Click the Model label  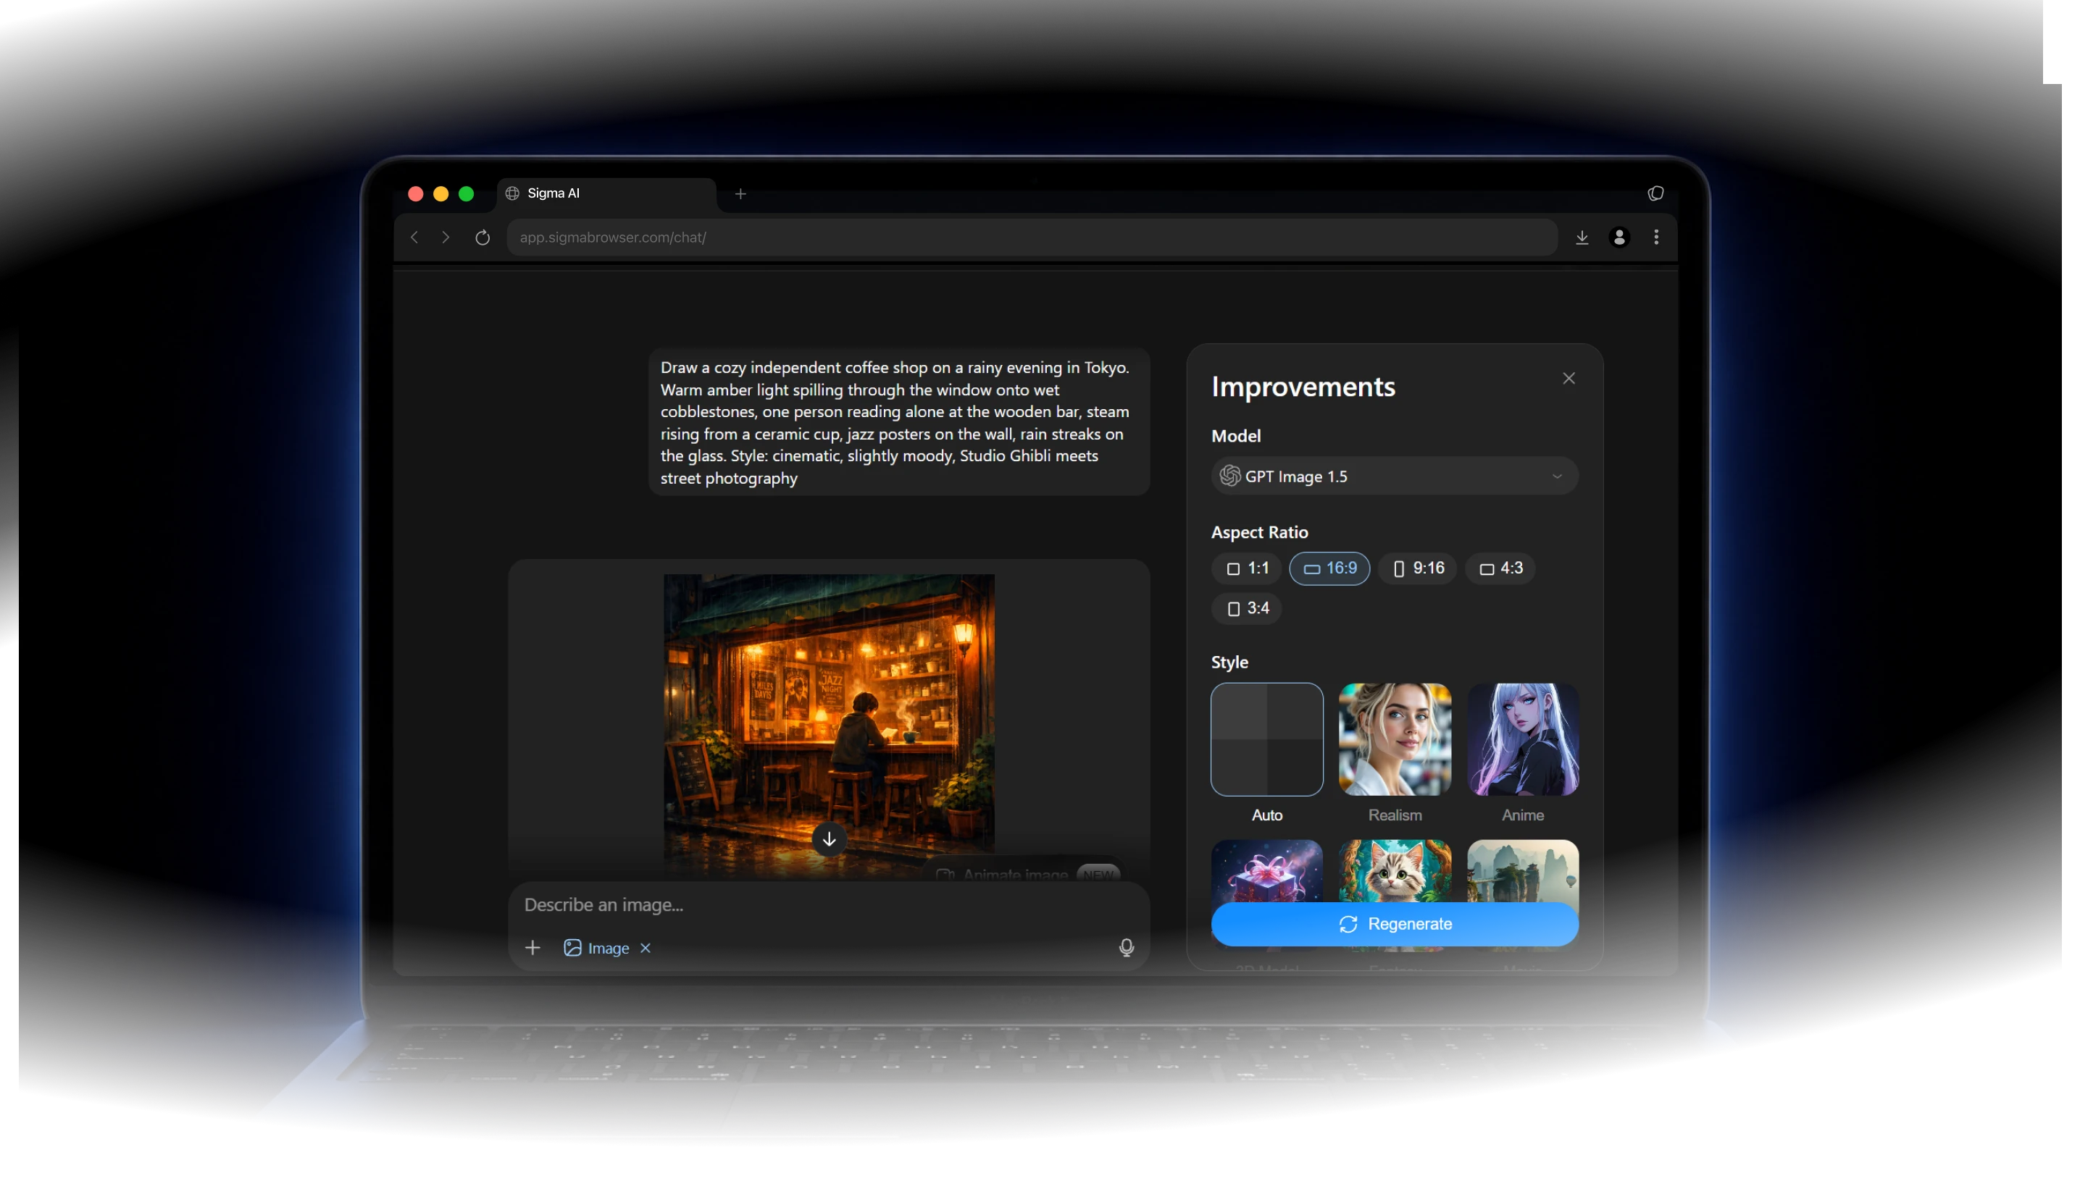tap(1236, 436)
